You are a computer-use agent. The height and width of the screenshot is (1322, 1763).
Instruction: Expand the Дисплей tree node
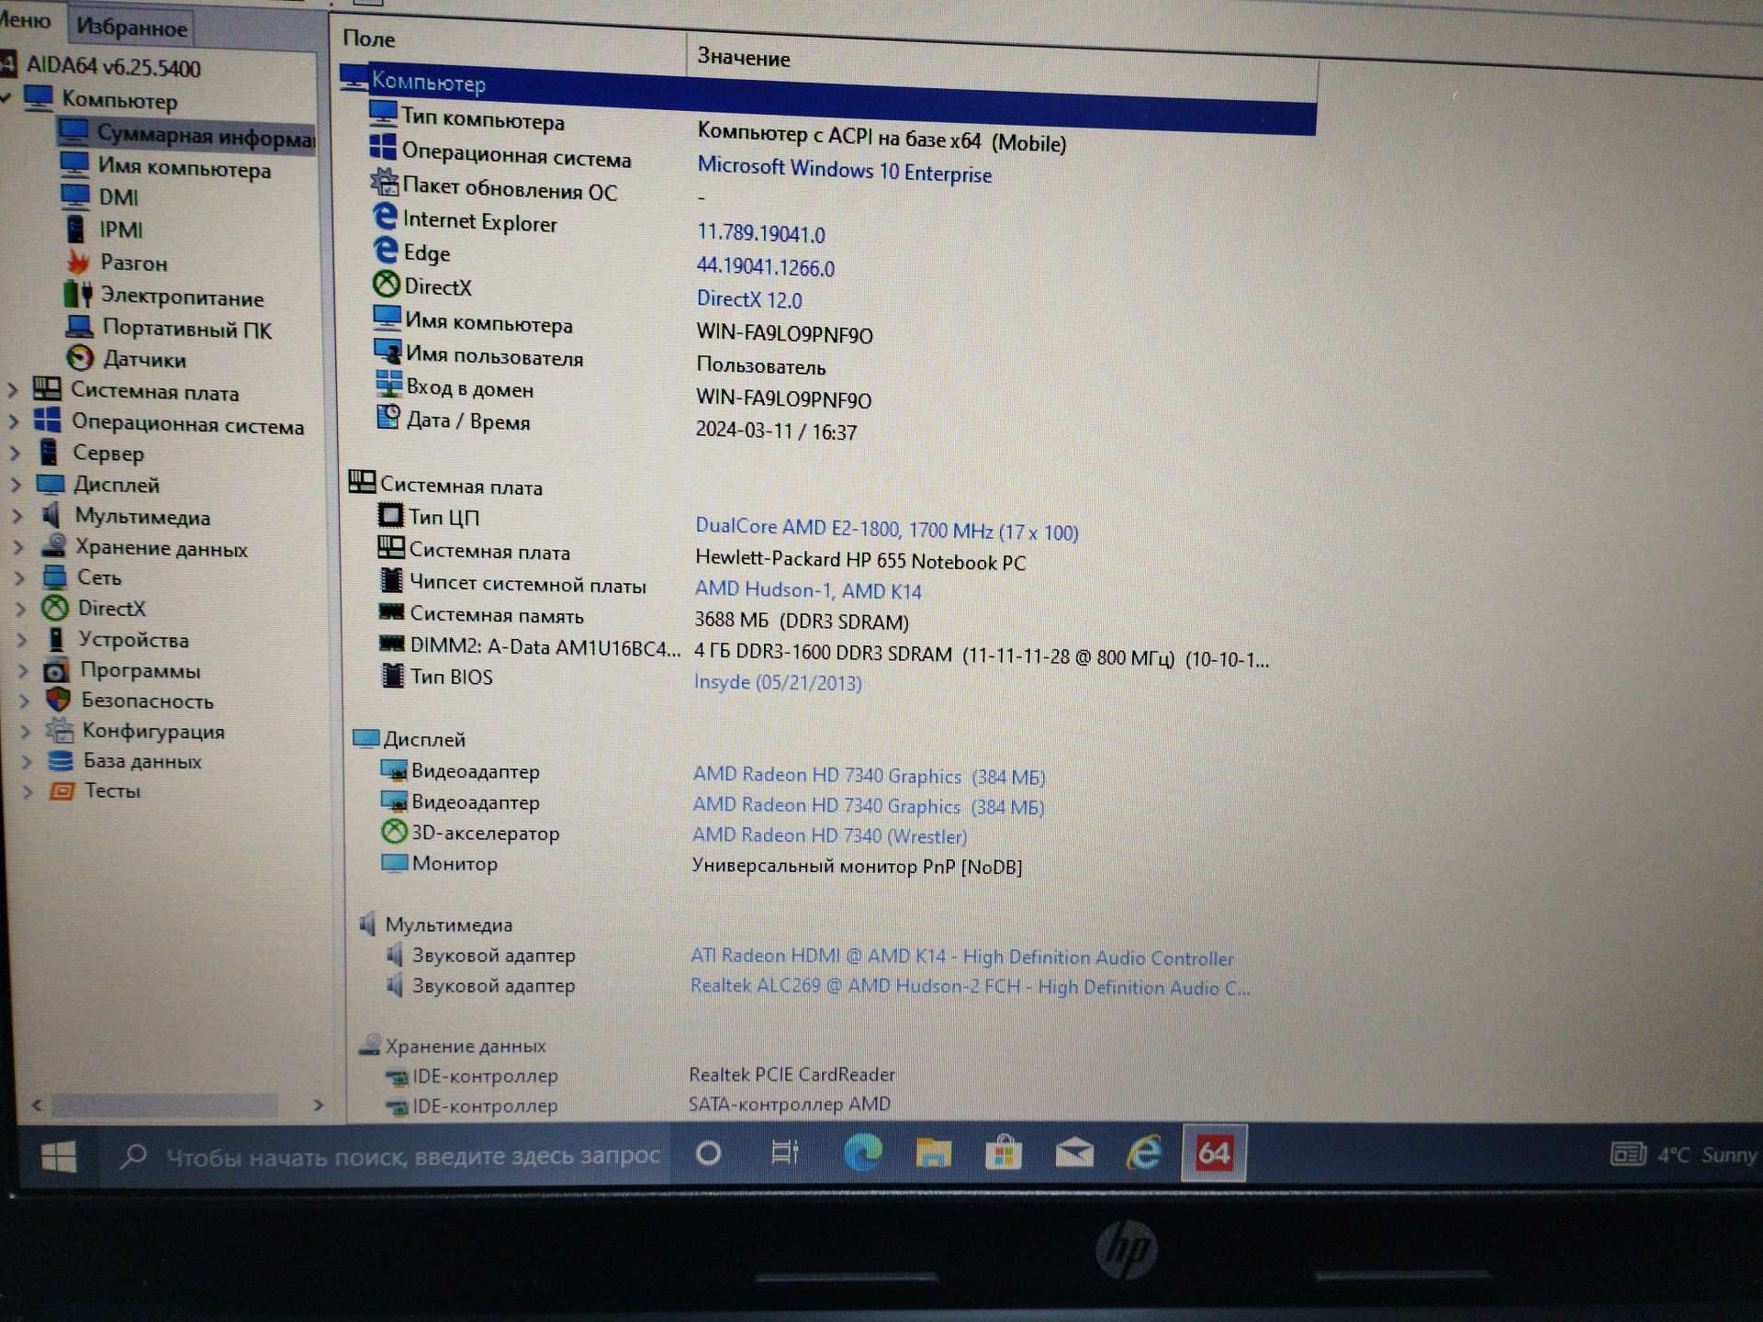16,485
